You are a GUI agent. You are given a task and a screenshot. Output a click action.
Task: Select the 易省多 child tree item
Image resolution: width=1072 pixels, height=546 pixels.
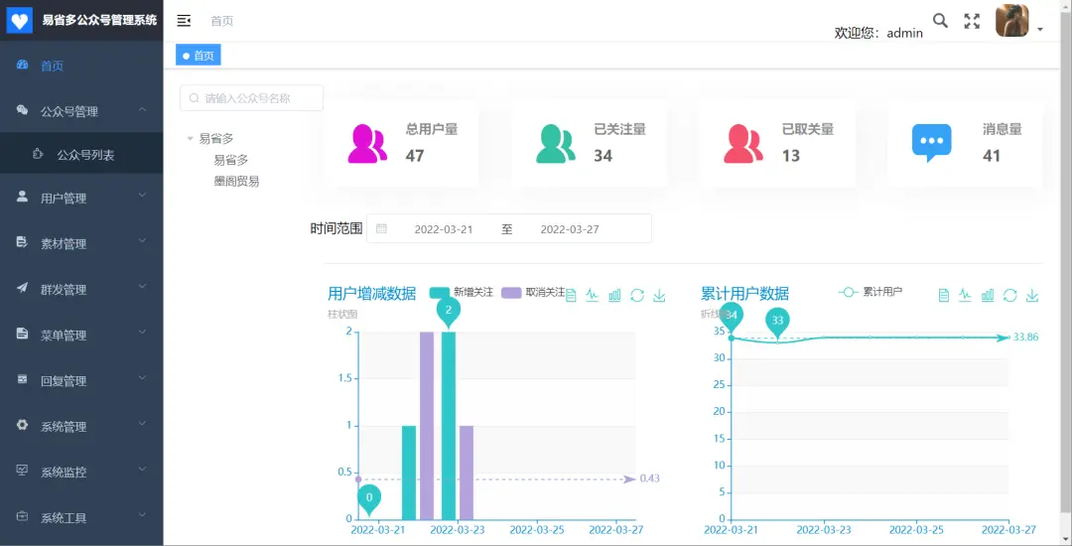pos(231,160)
